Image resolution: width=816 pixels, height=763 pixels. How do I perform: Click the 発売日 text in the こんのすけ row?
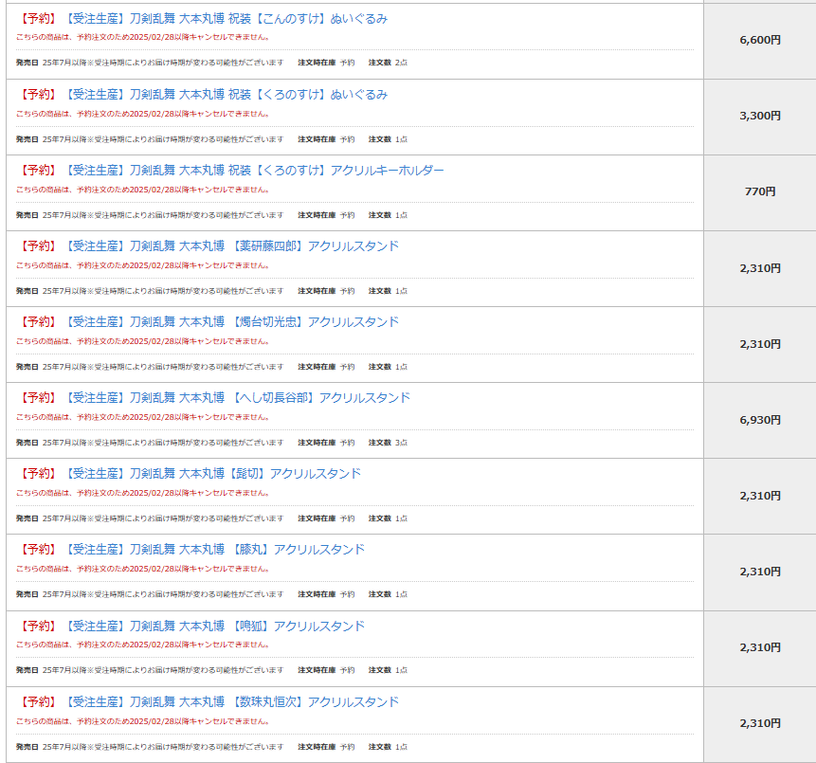coord(150,63)
